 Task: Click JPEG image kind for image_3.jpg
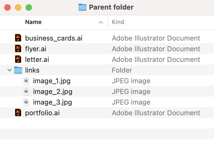click(131, 102)
